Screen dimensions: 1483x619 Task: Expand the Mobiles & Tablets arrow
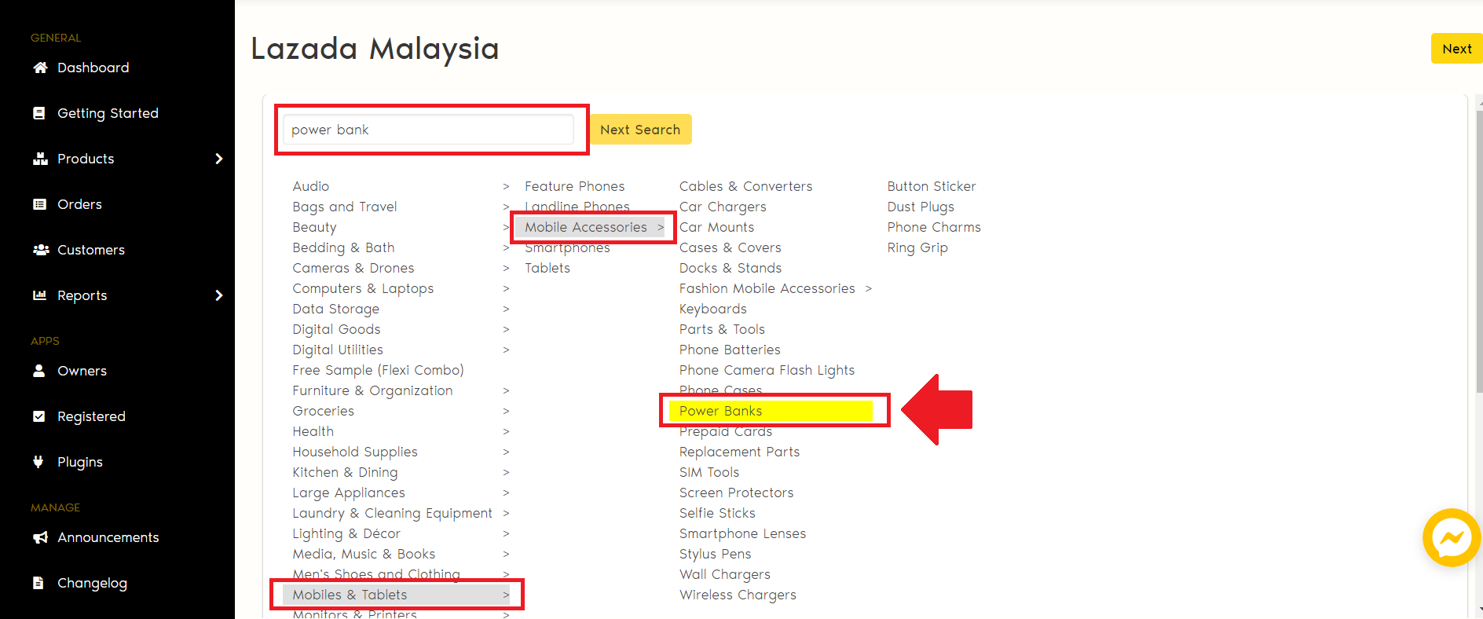(506, 595)
